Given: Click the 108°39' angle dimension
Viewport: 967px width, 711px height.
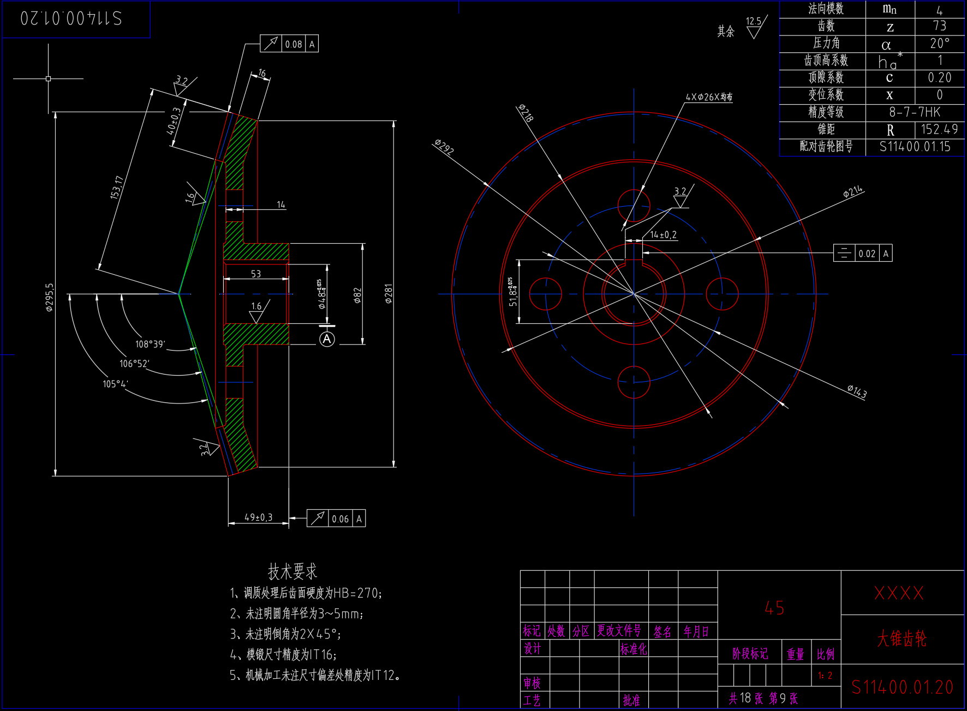Looking at the screenshot, I should (150, 344).
